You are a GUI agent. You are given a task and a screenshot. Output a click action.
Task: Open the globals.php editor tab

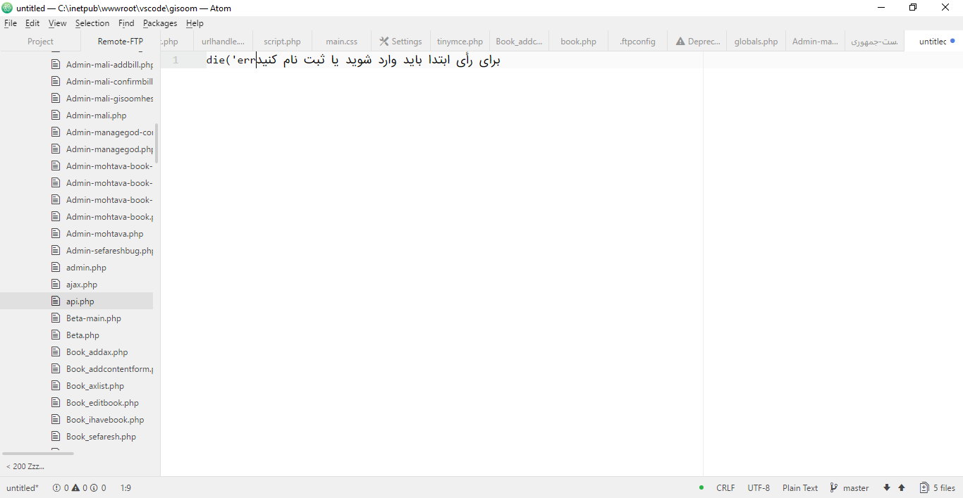coord(756,42)
